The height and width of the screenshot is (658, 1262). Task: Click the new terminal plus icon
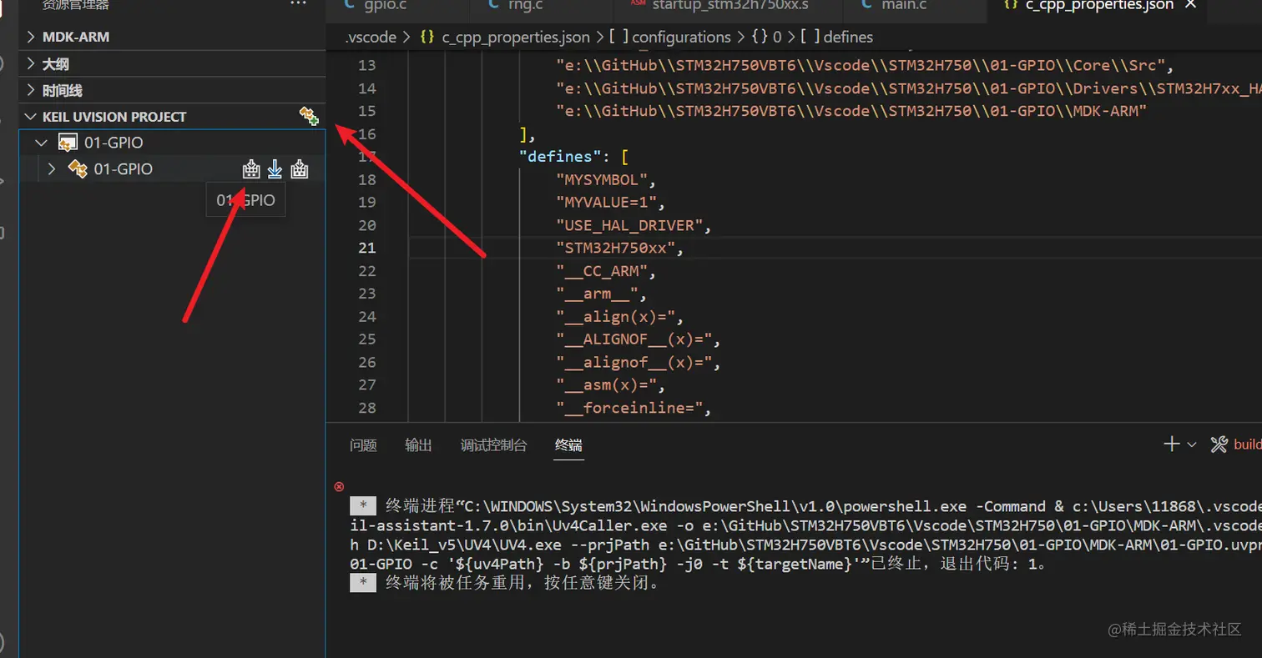pyautogui.click(x=1171, y=445)
